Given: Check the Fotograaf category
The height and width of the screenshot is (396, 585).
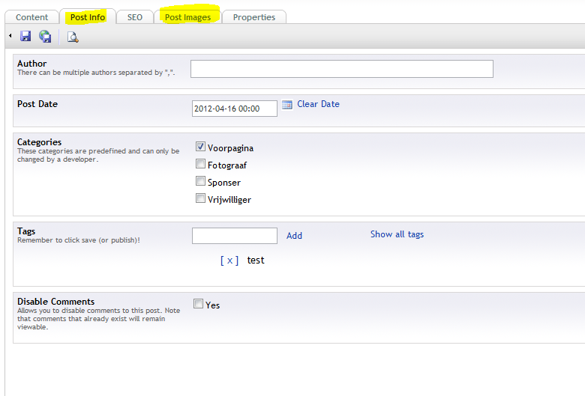Looking at the screenshot, I should tap(200, 163).
